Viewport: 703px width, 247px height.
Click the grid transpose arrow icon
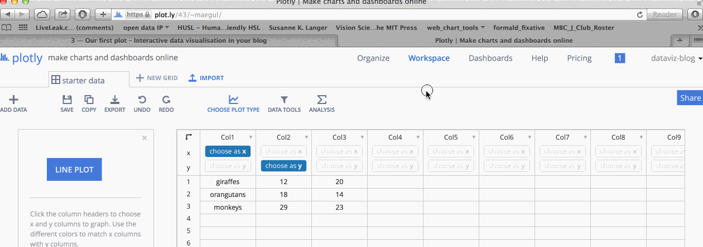[x=189, y=137]
